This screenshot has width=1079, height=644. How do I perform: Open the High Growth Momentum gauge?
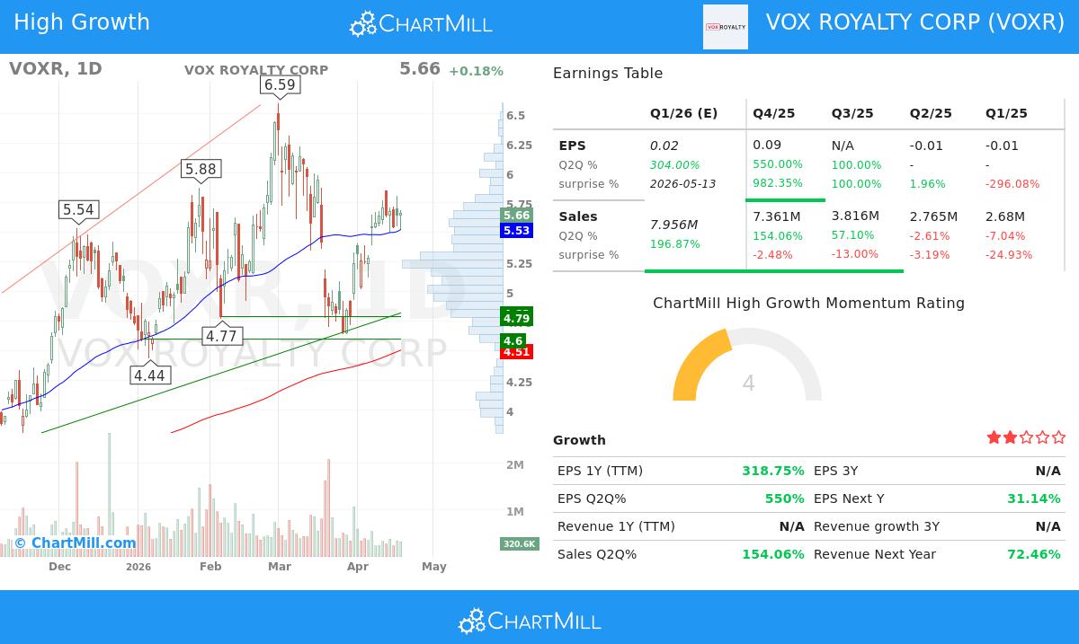click(747, 368)
